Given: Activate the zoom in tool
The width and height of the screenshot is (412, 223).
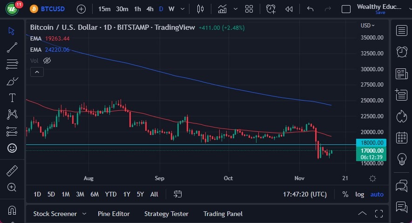Looking at the screenshot, I should coord(12,187).
